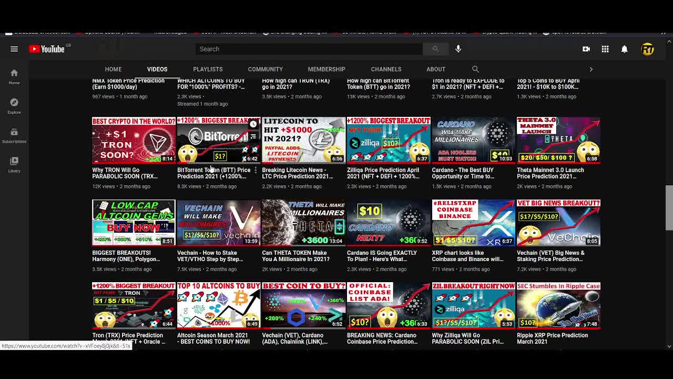Open Breaking Litecoin News title link
The height and width of the screenshot is (379, 673).
[298, 173]
